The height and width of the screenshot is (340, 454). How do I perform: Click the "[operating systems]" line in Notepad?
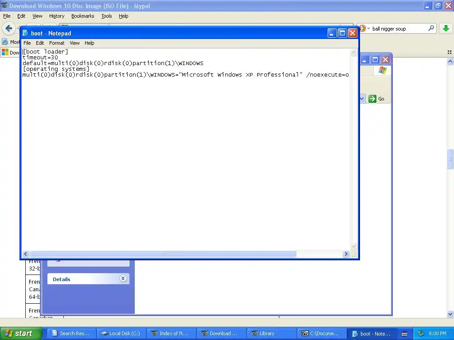(x=56, y=69)
